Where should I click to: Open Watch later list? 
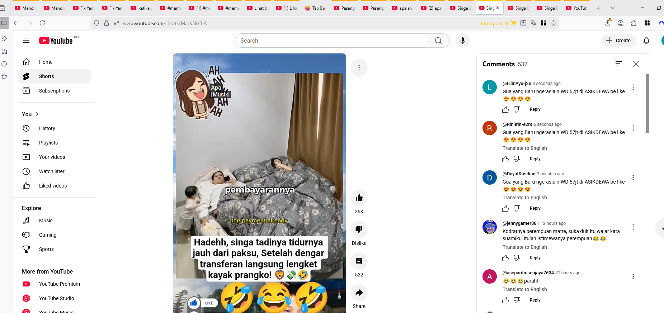pos(54,171)
